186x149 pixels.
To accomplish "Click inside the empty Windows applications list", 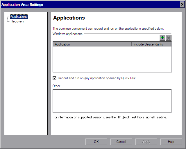I will [x=112, y=59].
